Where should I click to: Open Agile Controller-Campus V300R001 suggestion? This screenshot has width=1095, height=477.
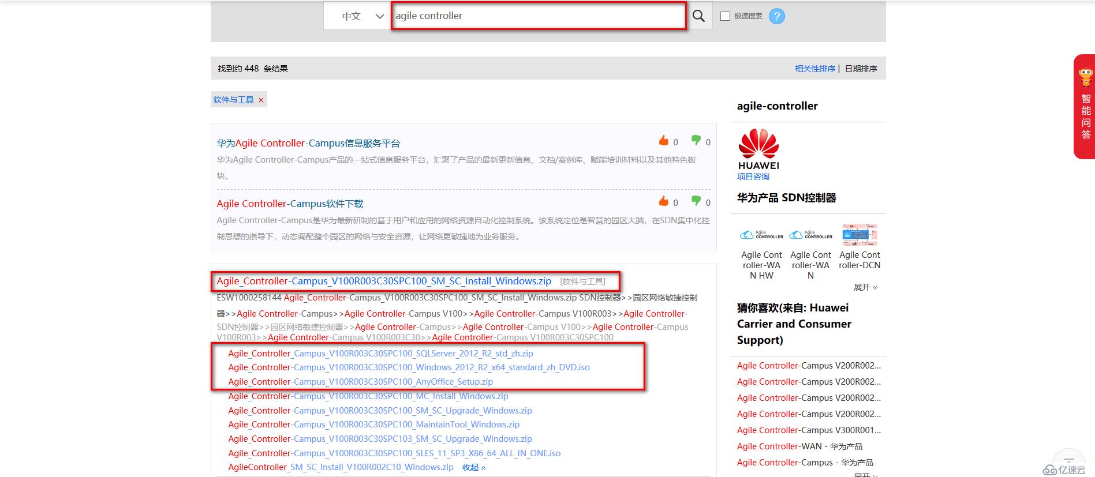tap(809, 430)
